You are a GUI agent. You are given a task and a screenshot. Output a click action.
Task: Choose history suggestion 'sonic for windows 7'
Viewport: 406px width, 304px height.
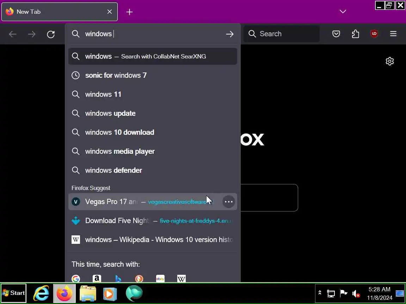coord(153,75)
